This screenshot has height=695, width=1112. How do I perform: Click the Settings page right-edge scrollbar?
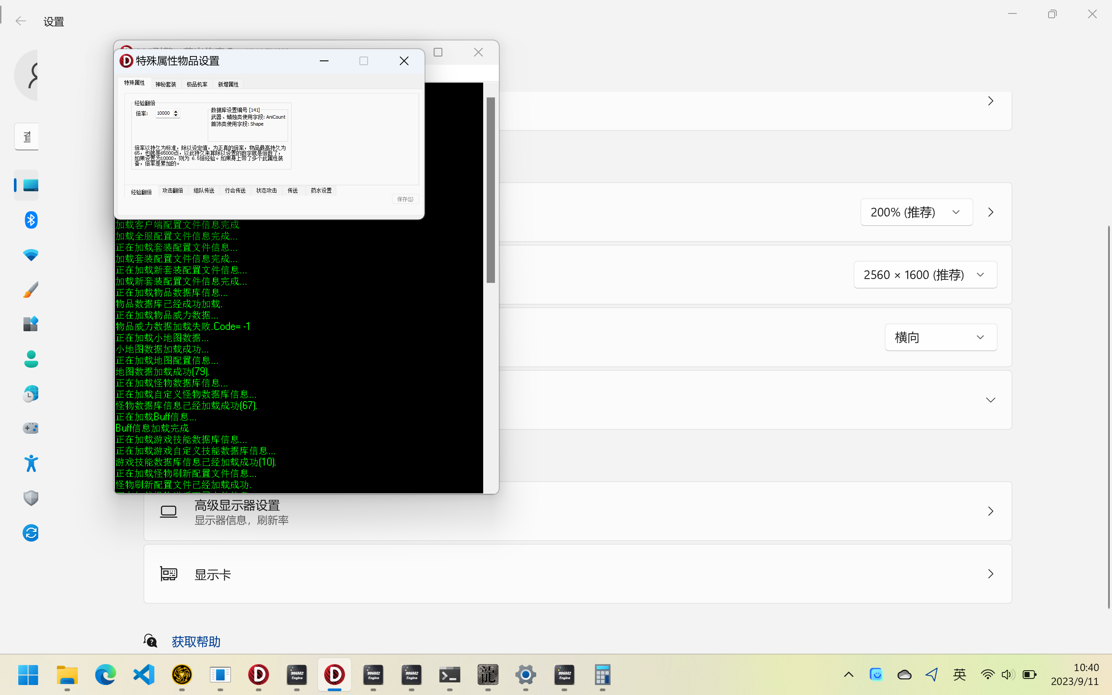[1109, 417]
